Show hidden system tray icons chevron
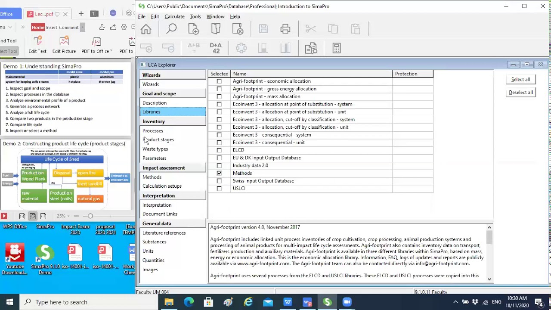The width and height of the screenshot is (551, 310). coord(455,302)
